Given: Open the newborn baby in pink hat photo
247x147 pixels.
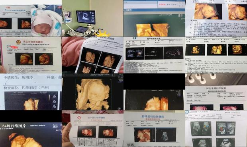Looking at the screenshot, I should [x=46, y=21].
